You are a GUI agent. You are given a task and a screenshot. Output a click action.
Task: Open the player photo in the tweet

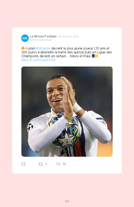point(67,112)
